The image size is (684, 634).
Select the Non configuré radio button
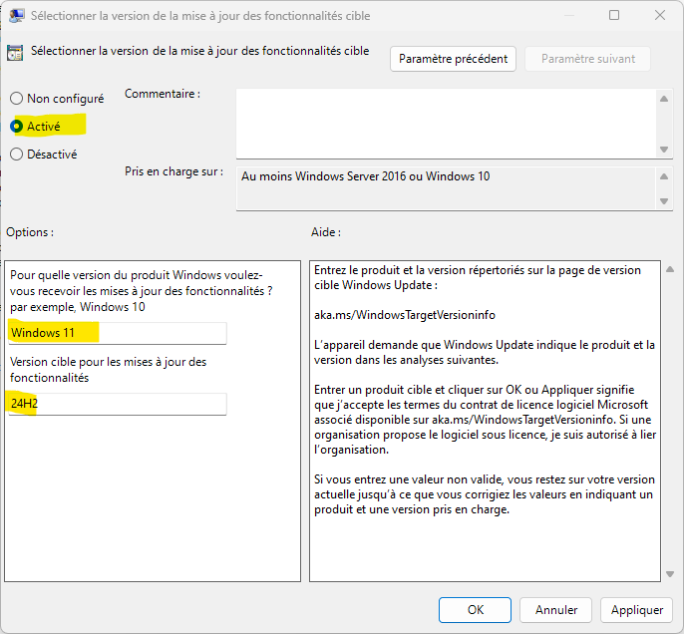click(17, 99)
